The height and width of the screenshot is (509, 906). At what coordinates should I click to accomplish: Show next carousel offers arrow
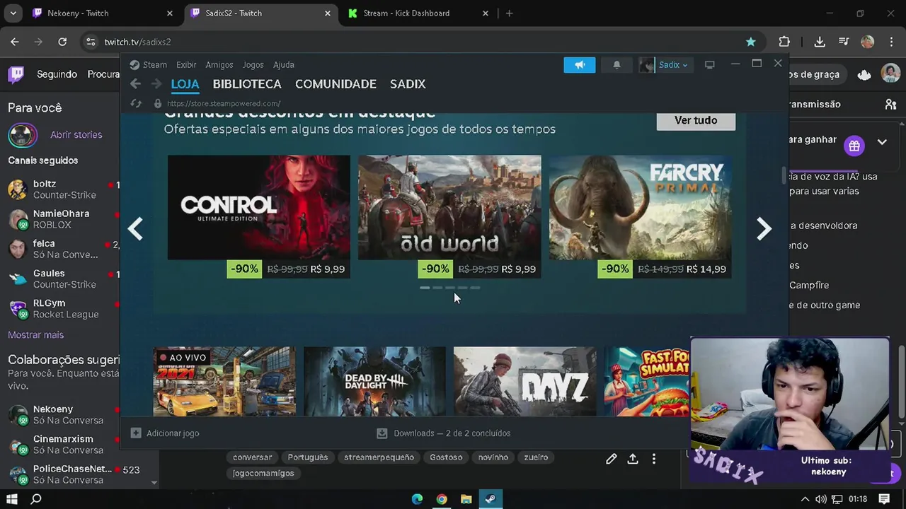click(764, 229)
